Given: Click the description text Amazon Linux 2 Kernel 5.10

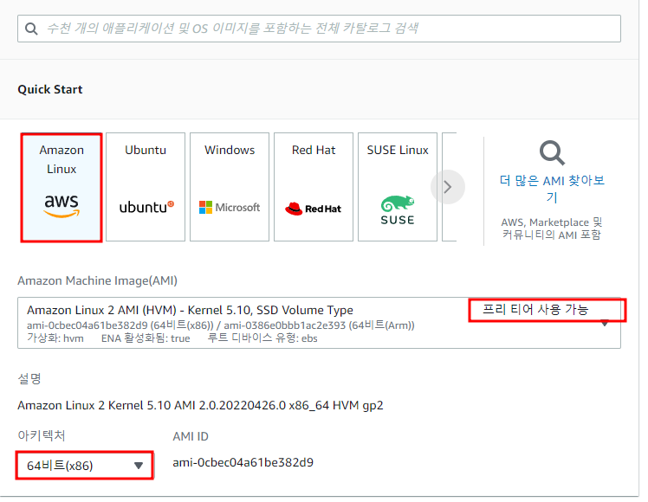Looking at the screenshot, I should click(200, 405).
